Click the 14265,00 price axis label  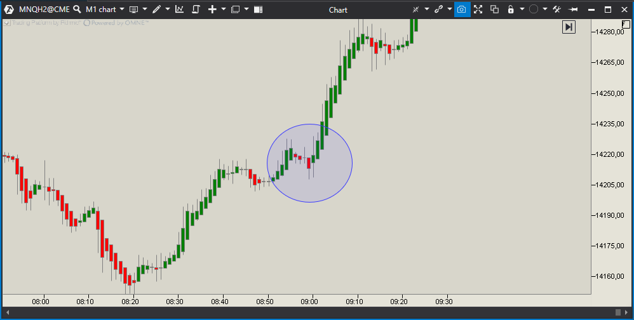pos(610,63)
